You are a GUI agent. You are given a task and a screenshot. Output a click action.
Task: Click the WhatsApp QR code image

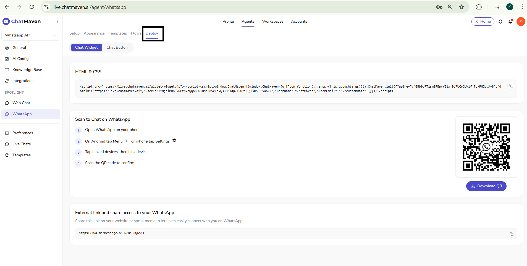[486, 147]
